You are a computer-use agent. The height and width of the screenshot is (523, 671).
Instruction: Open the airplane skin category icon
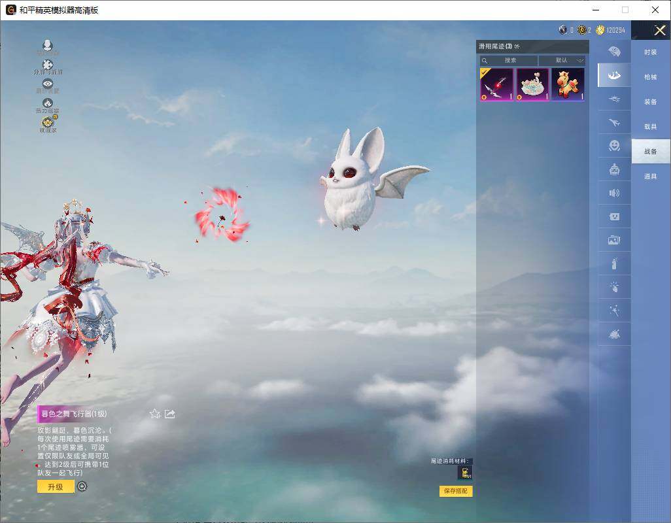(x=614, y=123)
